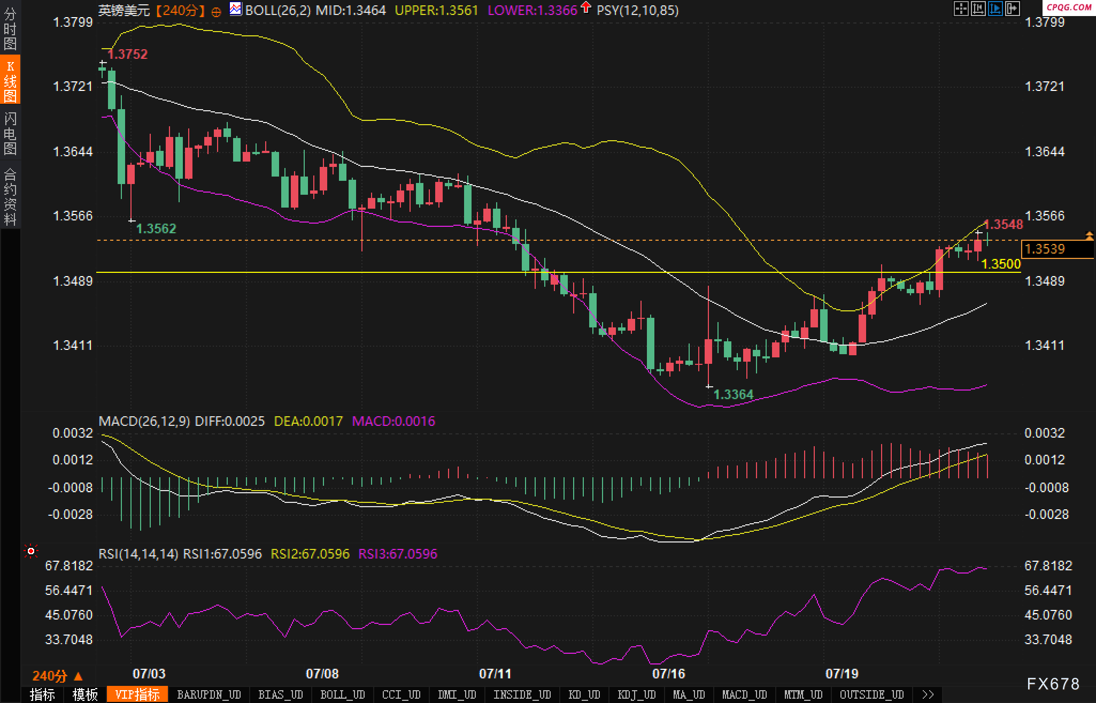Viewport: 1096px width, 703px height.
Task: Click the red up-arrow next to LOWER value
Action: coord(586,8)
